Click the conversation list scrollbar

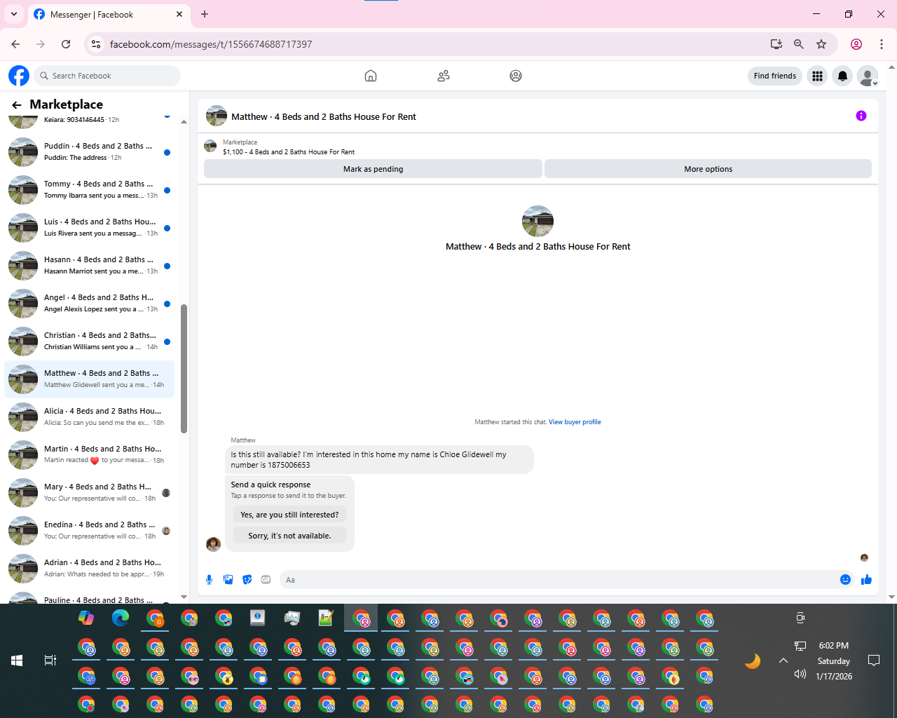click(184, 368)
